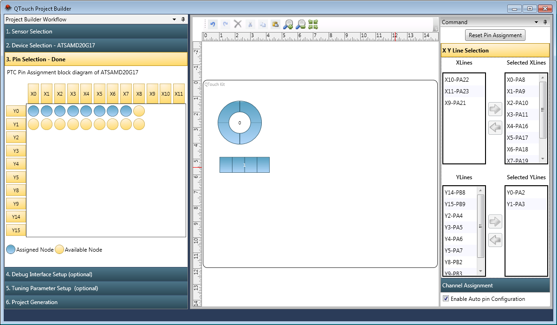Click the Y0 row header button
The image size is (557, 325).
[x=16, y=111]
